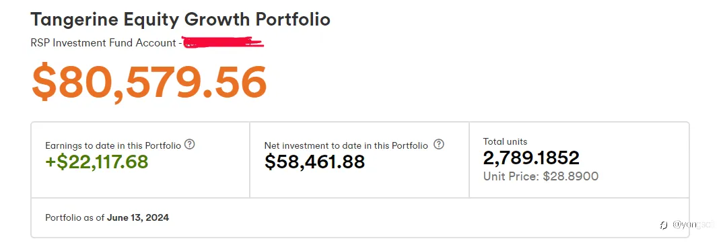Click the Total units label

(x=505, y=141)
